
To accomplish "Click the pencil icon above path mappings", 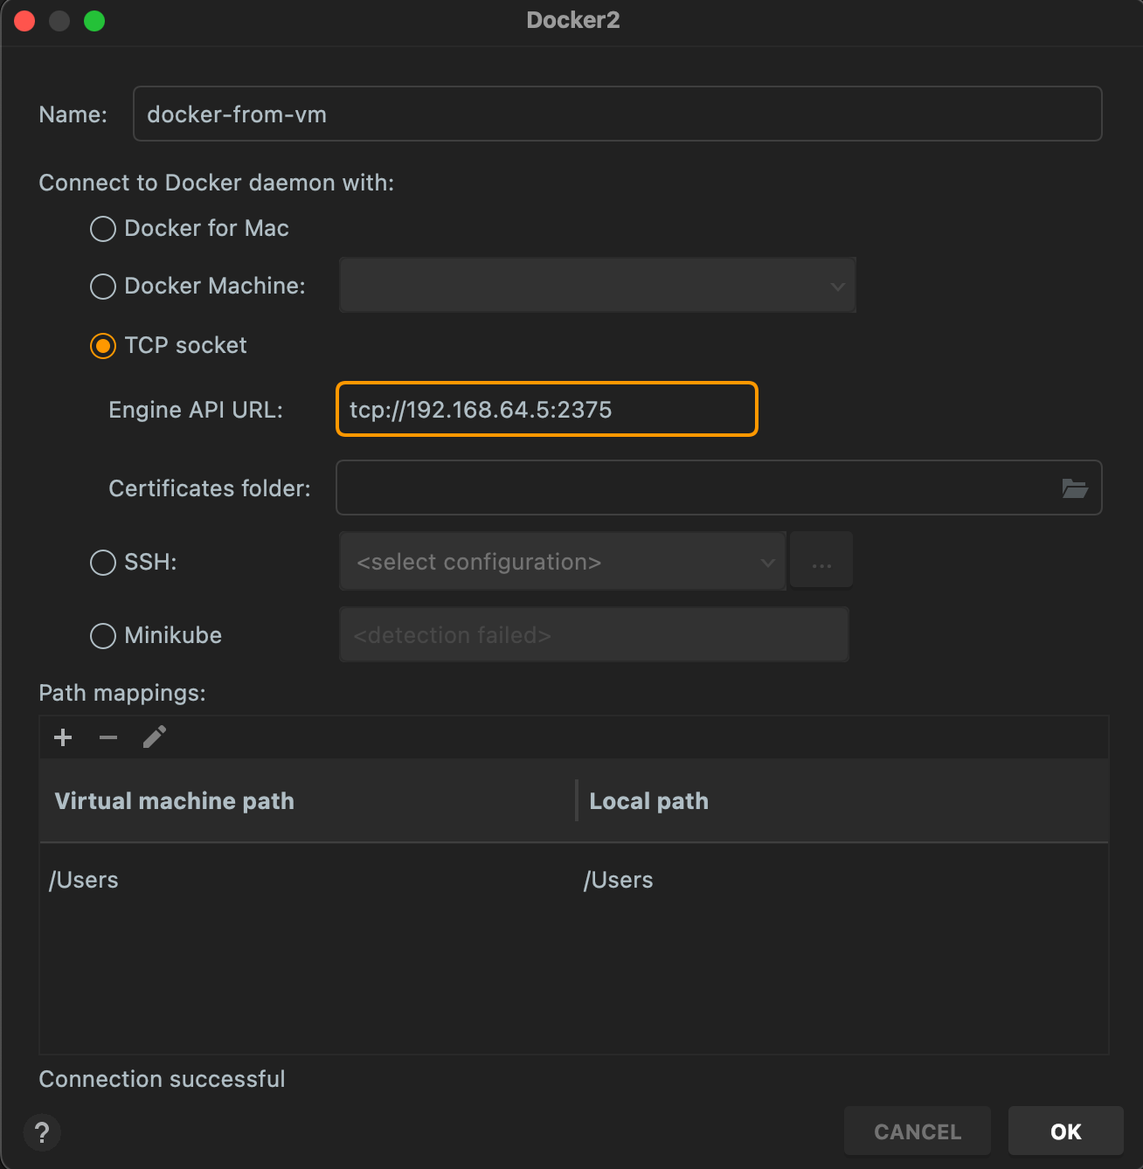I will (x=155, y=737).
